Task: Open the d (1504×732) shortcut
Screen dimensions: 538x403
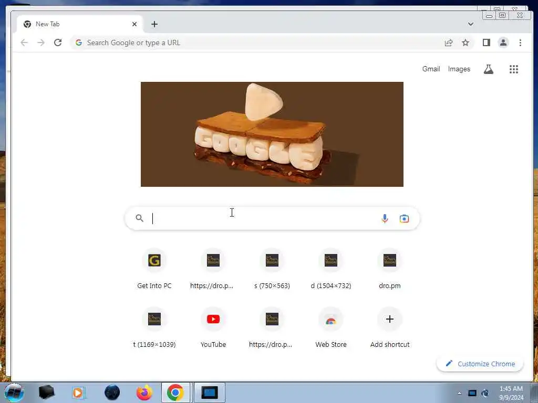Action: (331, 269)
